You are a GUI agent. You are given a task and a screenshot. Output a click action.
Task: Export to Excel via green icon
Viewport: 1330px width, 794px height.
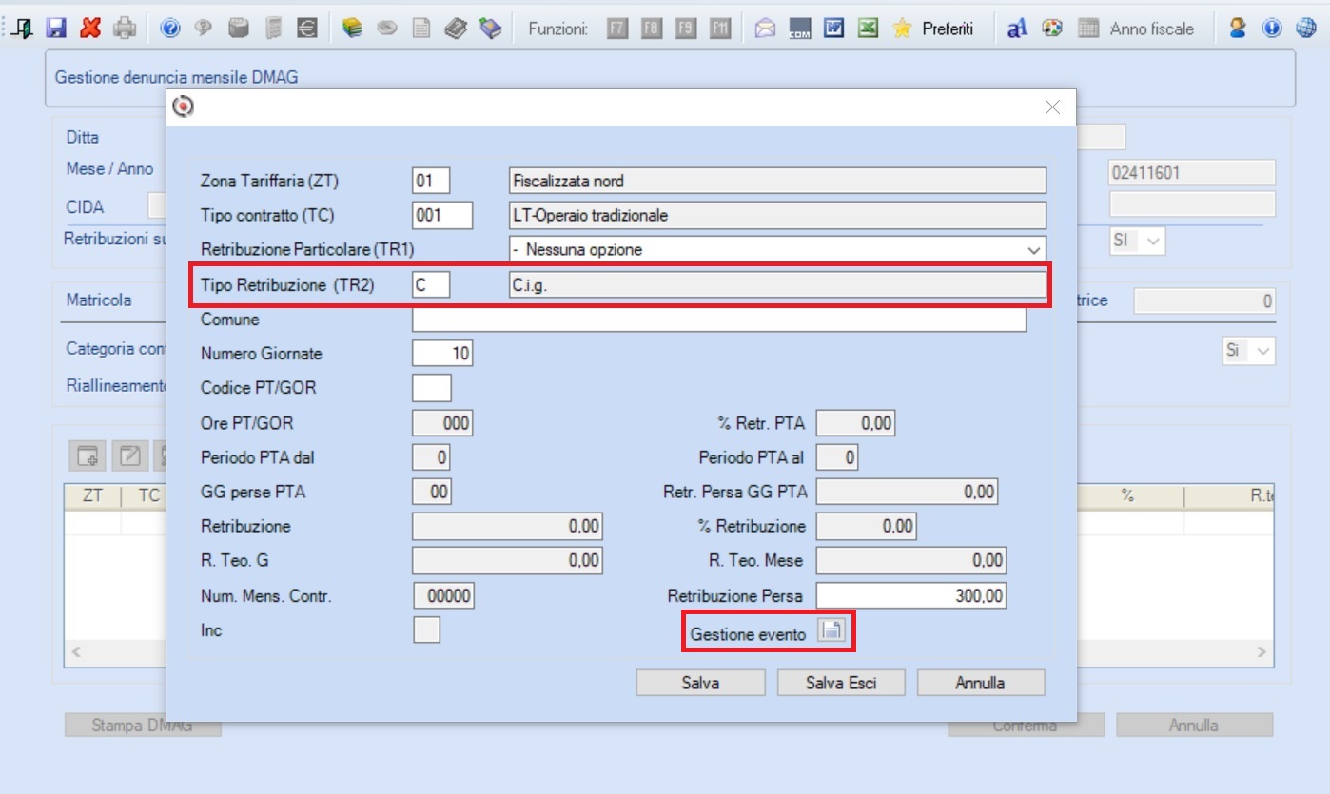pos(867,29)
